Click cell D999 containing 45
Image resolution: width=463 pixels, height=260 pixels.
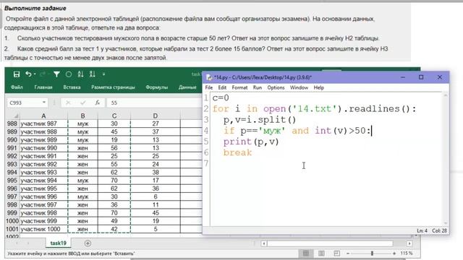coord(156,213)
